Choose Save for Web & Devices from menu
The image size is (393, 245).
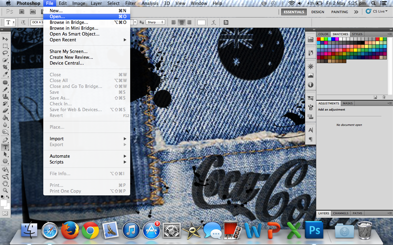(76, 109)
